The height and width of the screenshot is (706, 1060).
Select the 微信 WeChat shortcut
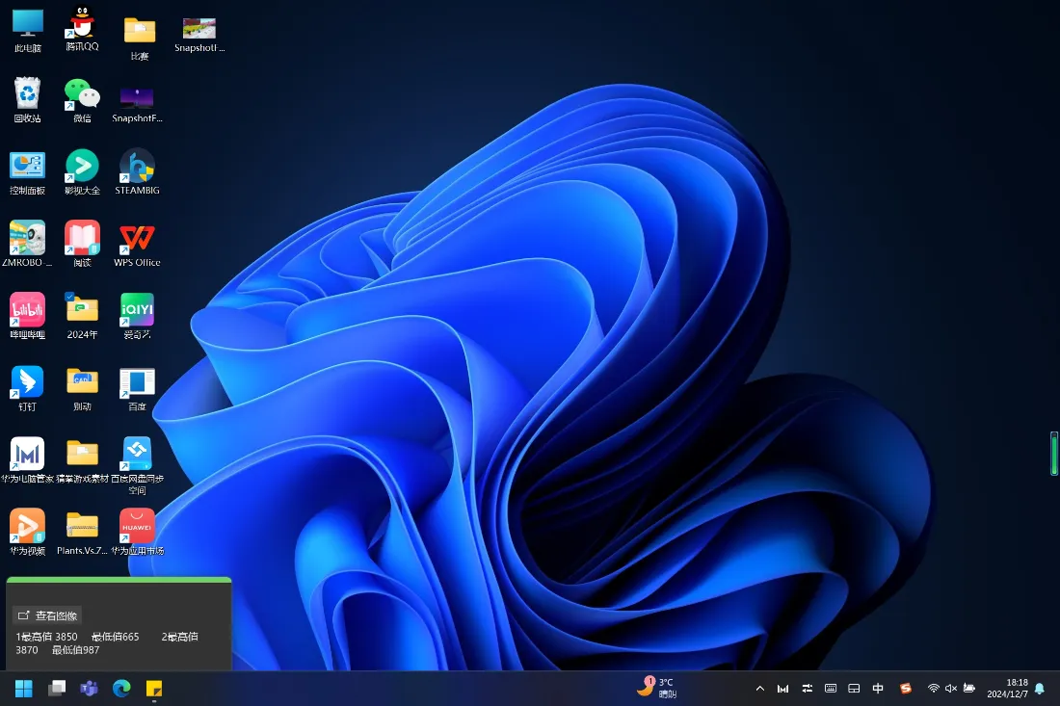[83, 100]
